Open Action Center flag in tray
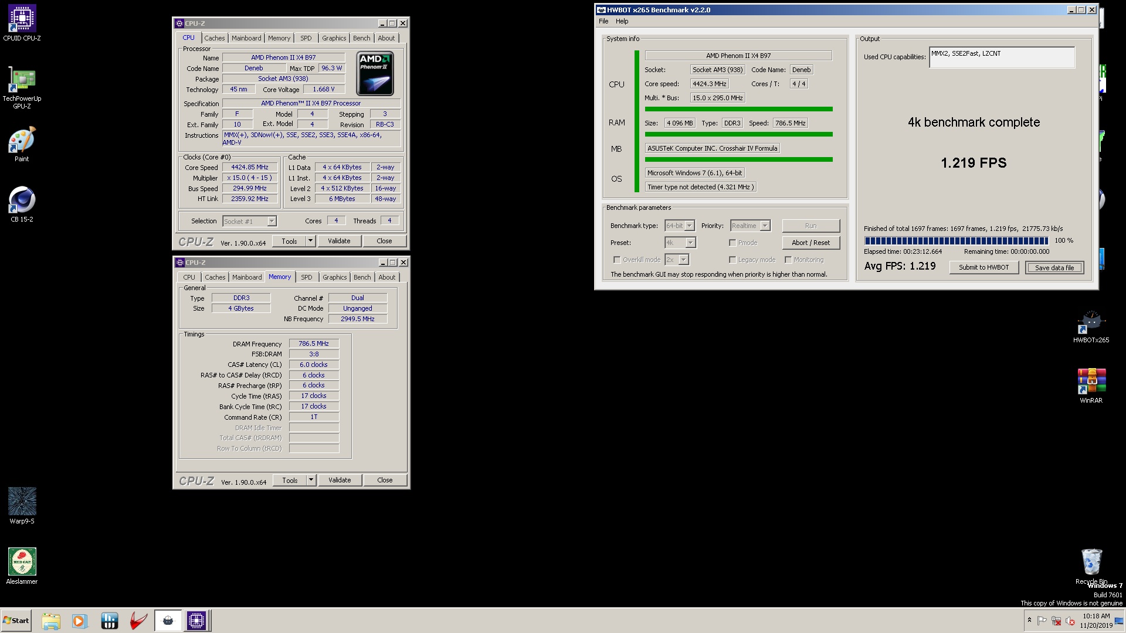1126x633 pixels. coord(1042,621)
